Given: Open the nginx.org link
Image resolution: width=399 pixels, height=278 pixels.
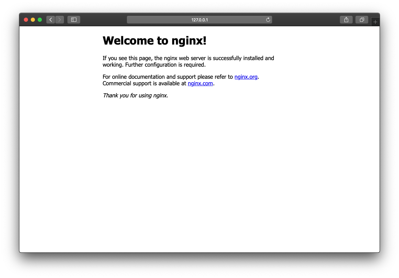Looking at the screenshot, I should click(246, 77).
